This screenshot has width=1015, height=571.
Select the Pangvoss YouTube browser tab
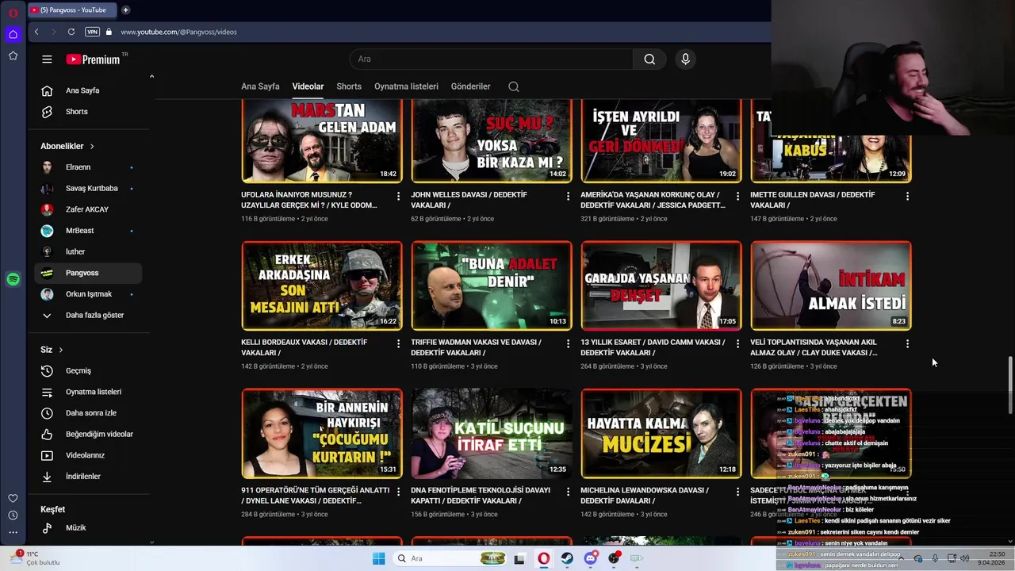point(71,10)
